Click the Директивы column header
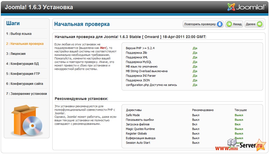The height and width of the screenshot is (154, 269). tap(134, 110)
